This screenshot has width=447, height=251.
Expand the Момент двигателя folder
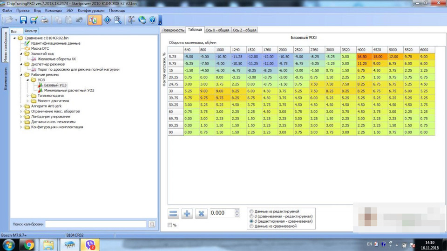[x=27, y=101]
